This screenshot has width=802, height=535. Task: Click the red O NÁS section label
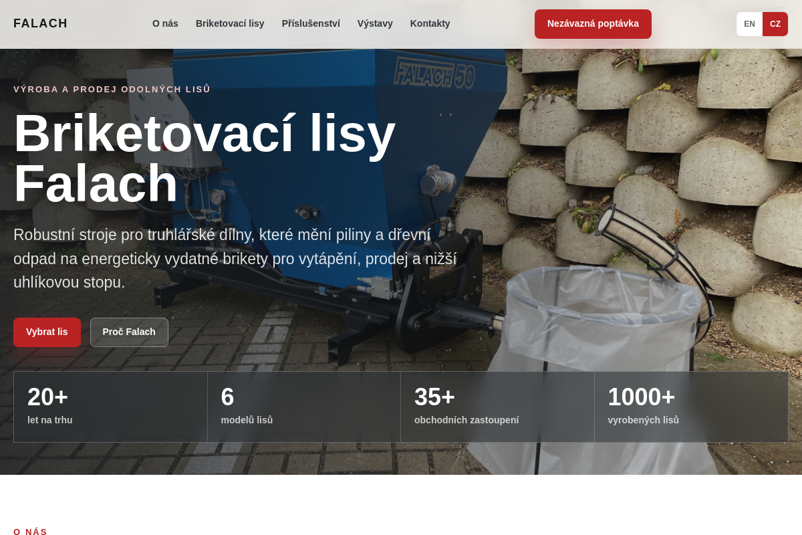point(31,532)
